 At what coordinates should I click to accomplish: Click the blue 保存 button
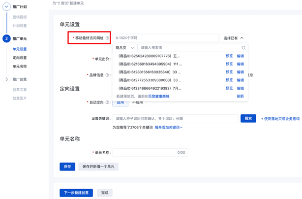tap(67, 166)
